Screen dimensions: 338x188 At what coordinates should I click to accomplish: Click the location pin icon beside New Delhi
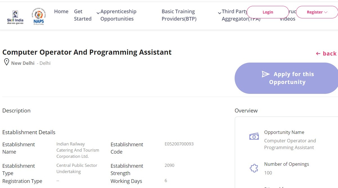point(6,62)
